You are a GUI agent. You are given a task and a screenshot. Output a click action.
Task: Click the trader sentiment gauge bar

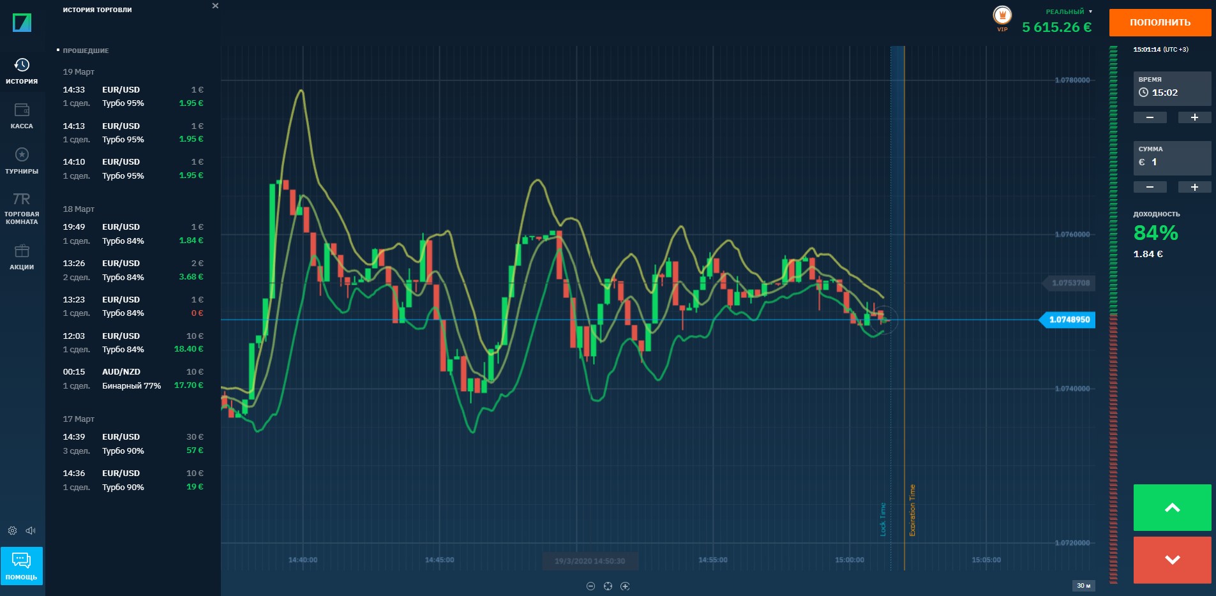(x=1113, y=314)
